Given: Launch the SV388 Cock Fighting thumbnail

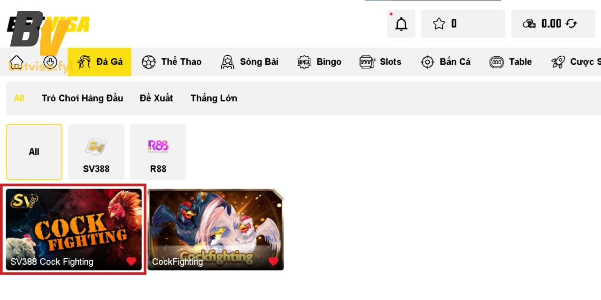Looking at the screenshot, I should click(x=74, y=229).
